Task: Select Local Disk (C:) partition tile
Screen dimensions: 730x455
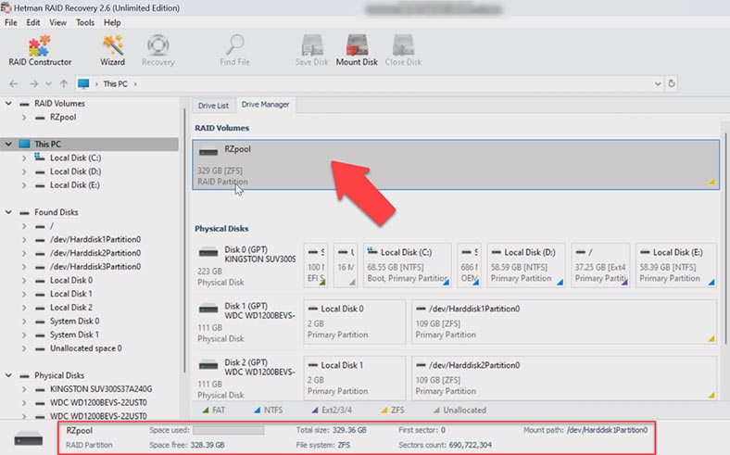Action: [408, 265]
